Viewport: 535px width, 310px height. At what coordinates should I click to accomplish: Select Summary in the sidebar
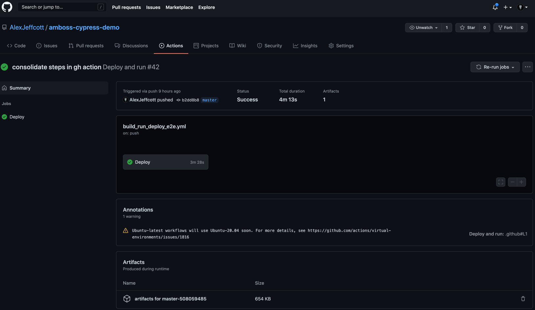click(54, 88)
